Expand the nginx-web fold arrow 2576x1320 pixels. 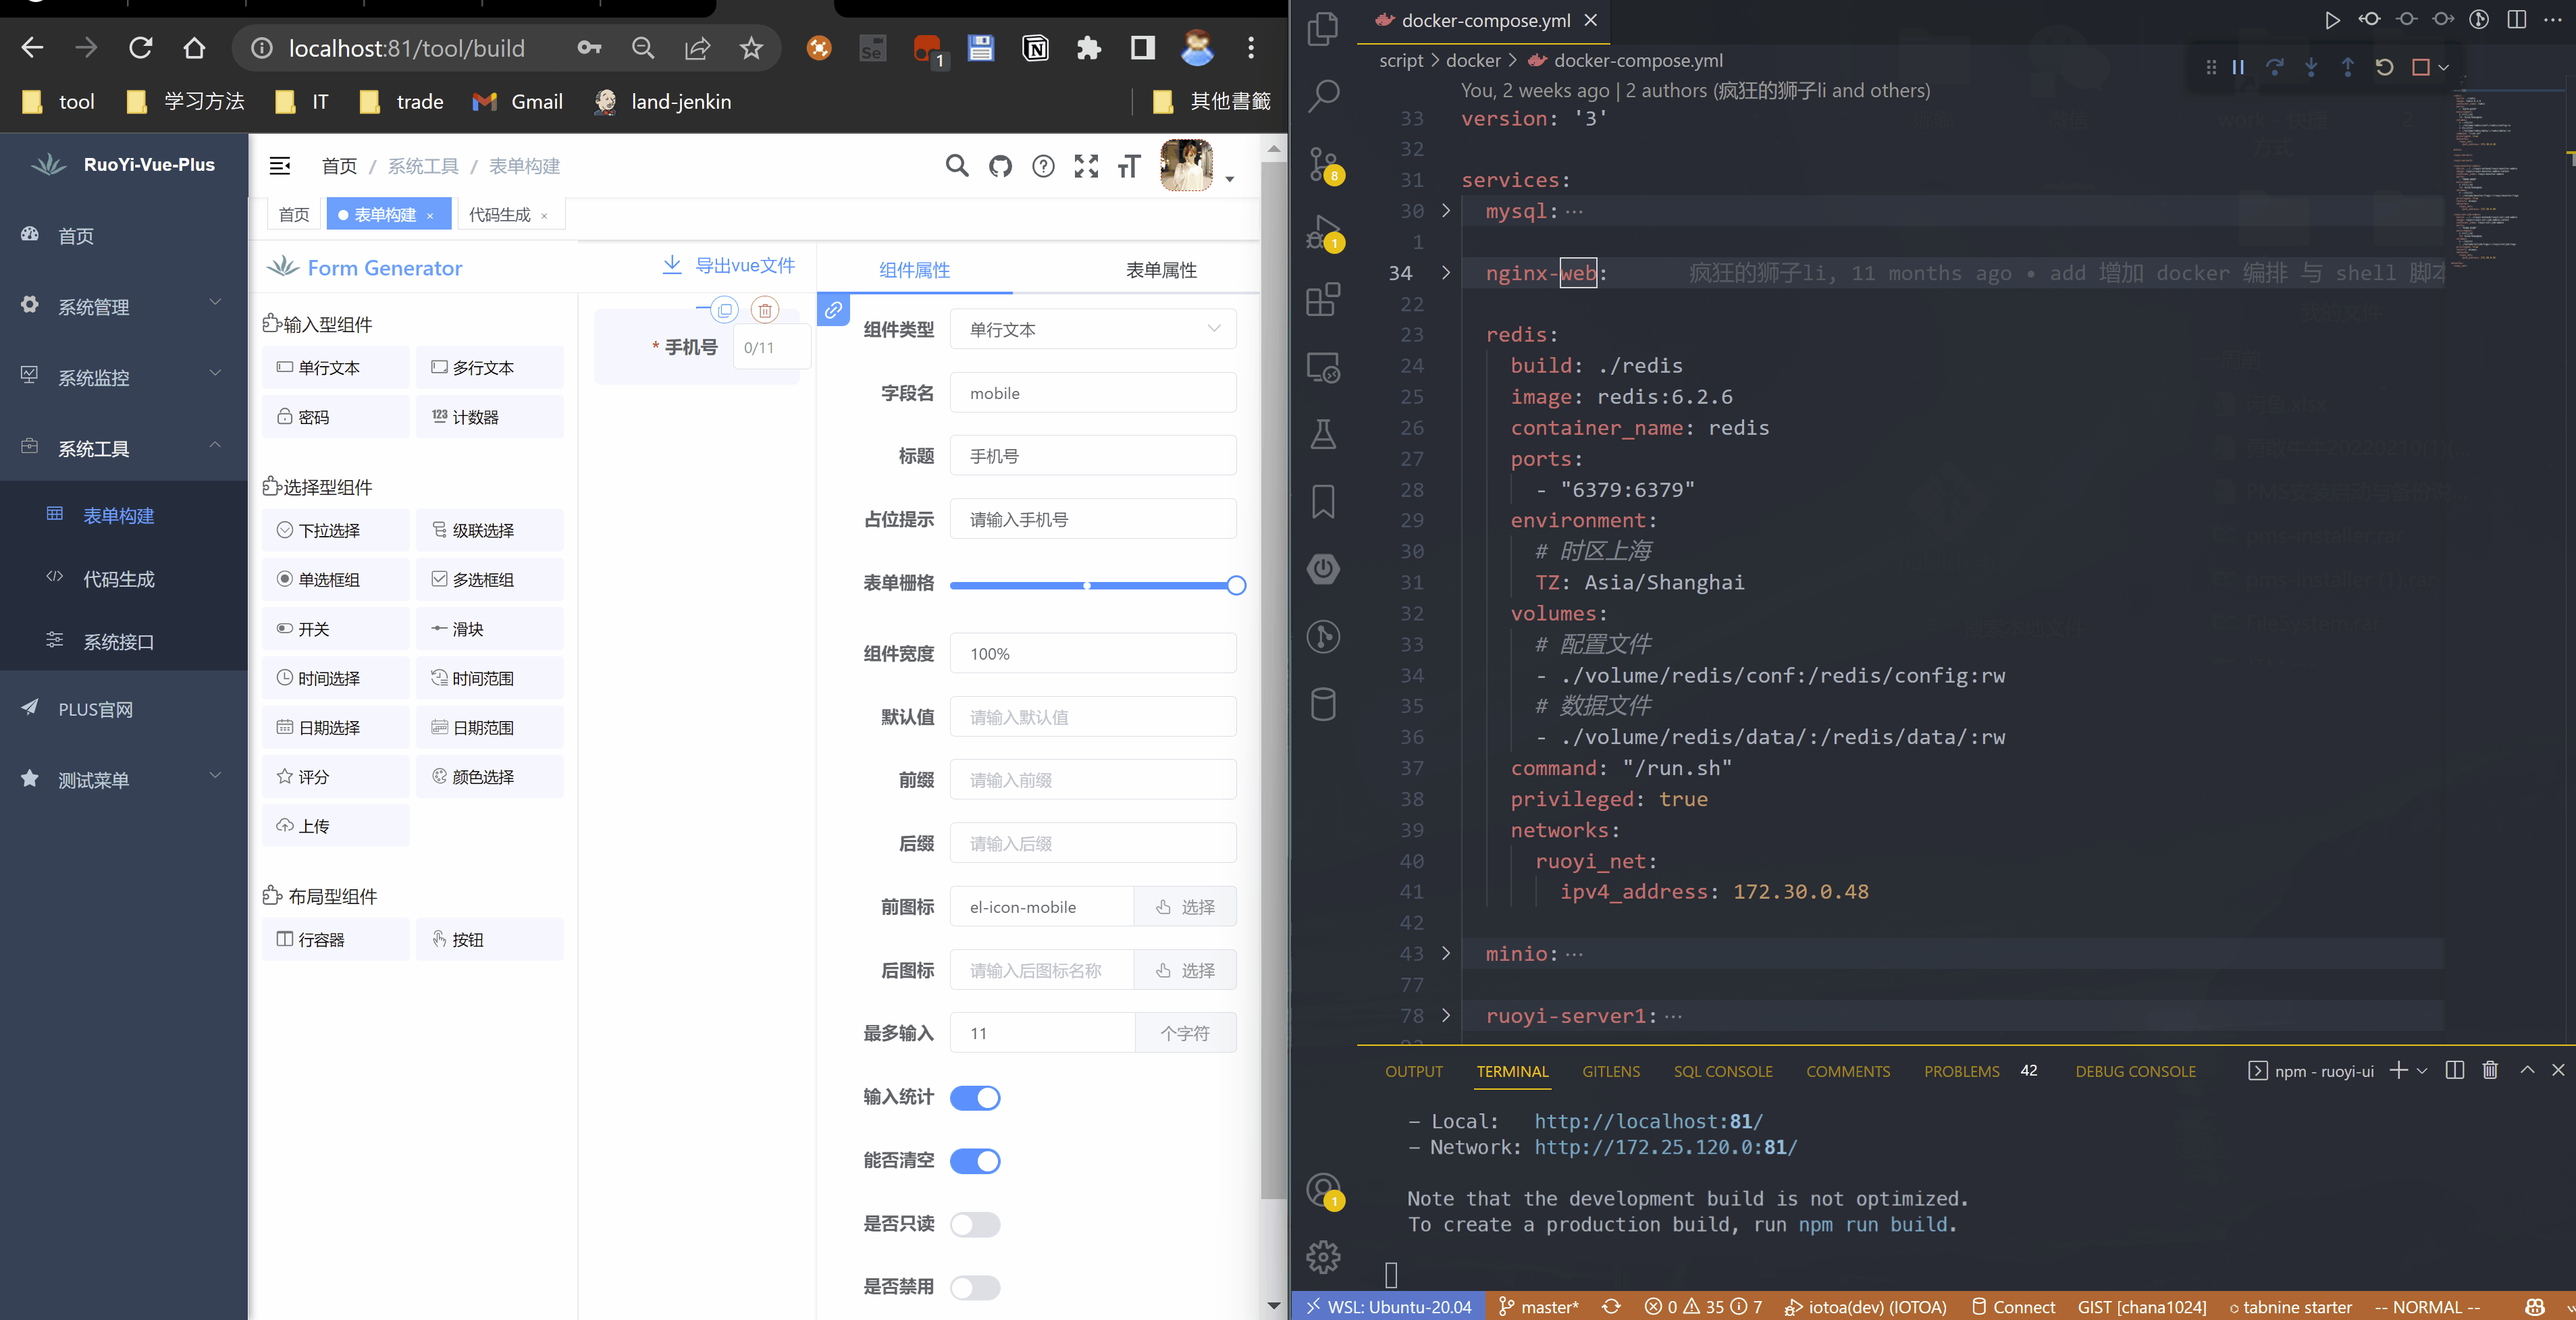[1445, 273]
